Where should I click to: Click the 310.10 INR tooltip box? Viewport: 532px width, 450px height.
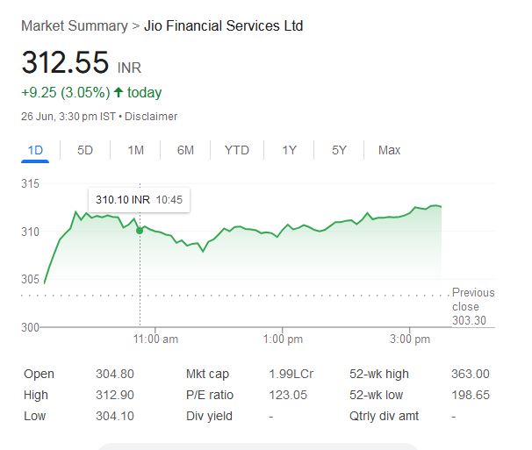pyautogui.click(x=139, y=200)
